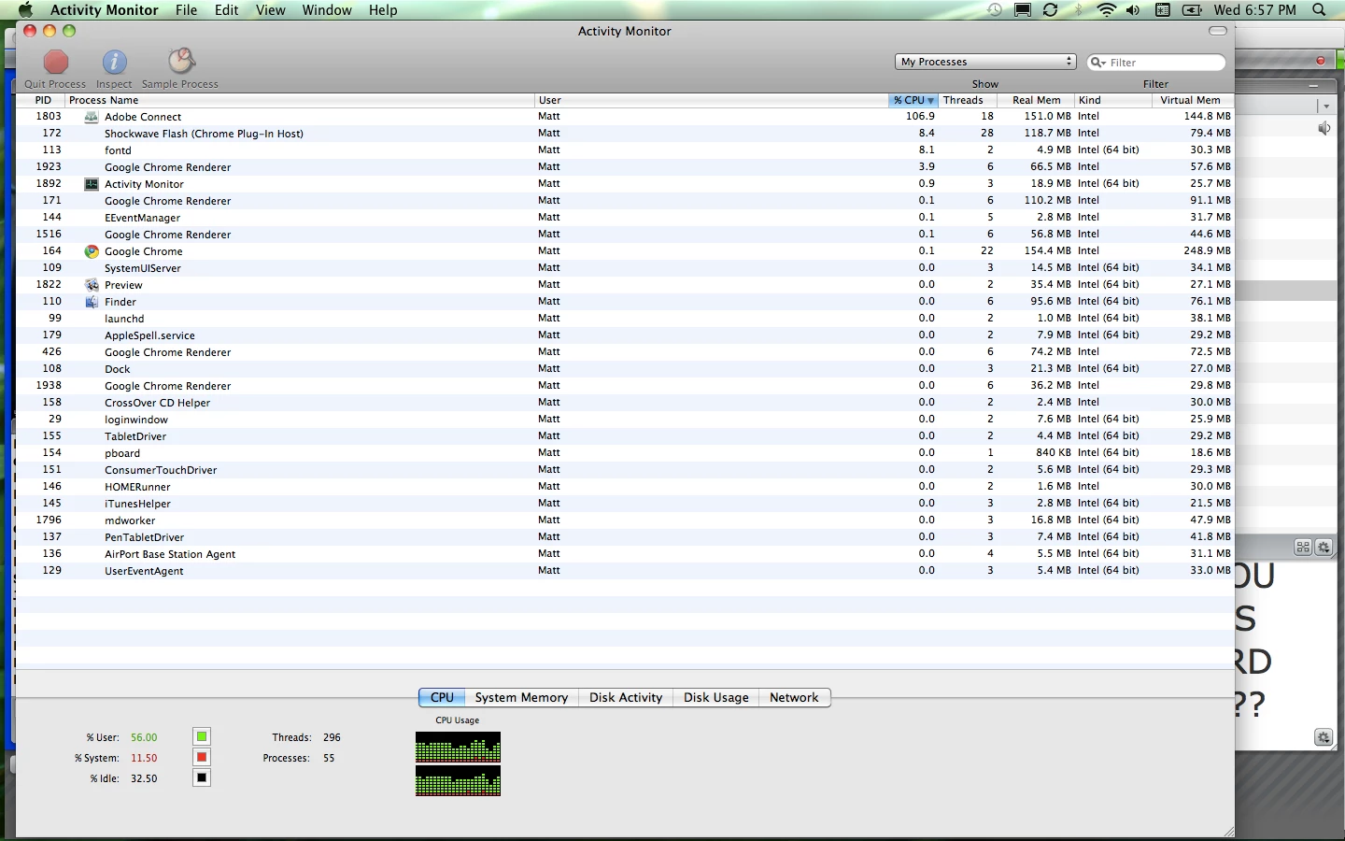The image size is (1345, 841).
Task: Switch to the CPU tab
Action: click(442, 697)
